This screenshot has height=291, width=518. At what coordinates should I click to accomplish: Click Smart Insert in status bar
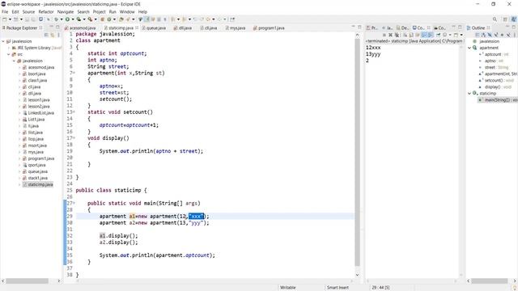click(x=338, y=288)
